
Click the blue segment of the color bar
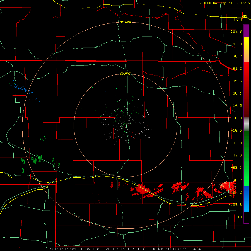[246, 199]
